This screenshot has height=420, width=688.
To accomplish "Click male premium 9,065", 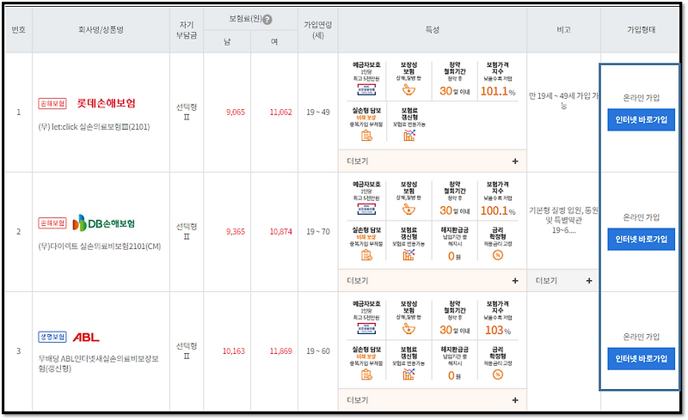I will click(236, 113).
